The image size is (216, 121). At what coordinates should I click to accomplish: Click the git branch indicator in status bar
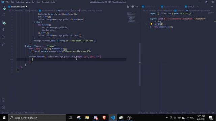click(5, 113)
